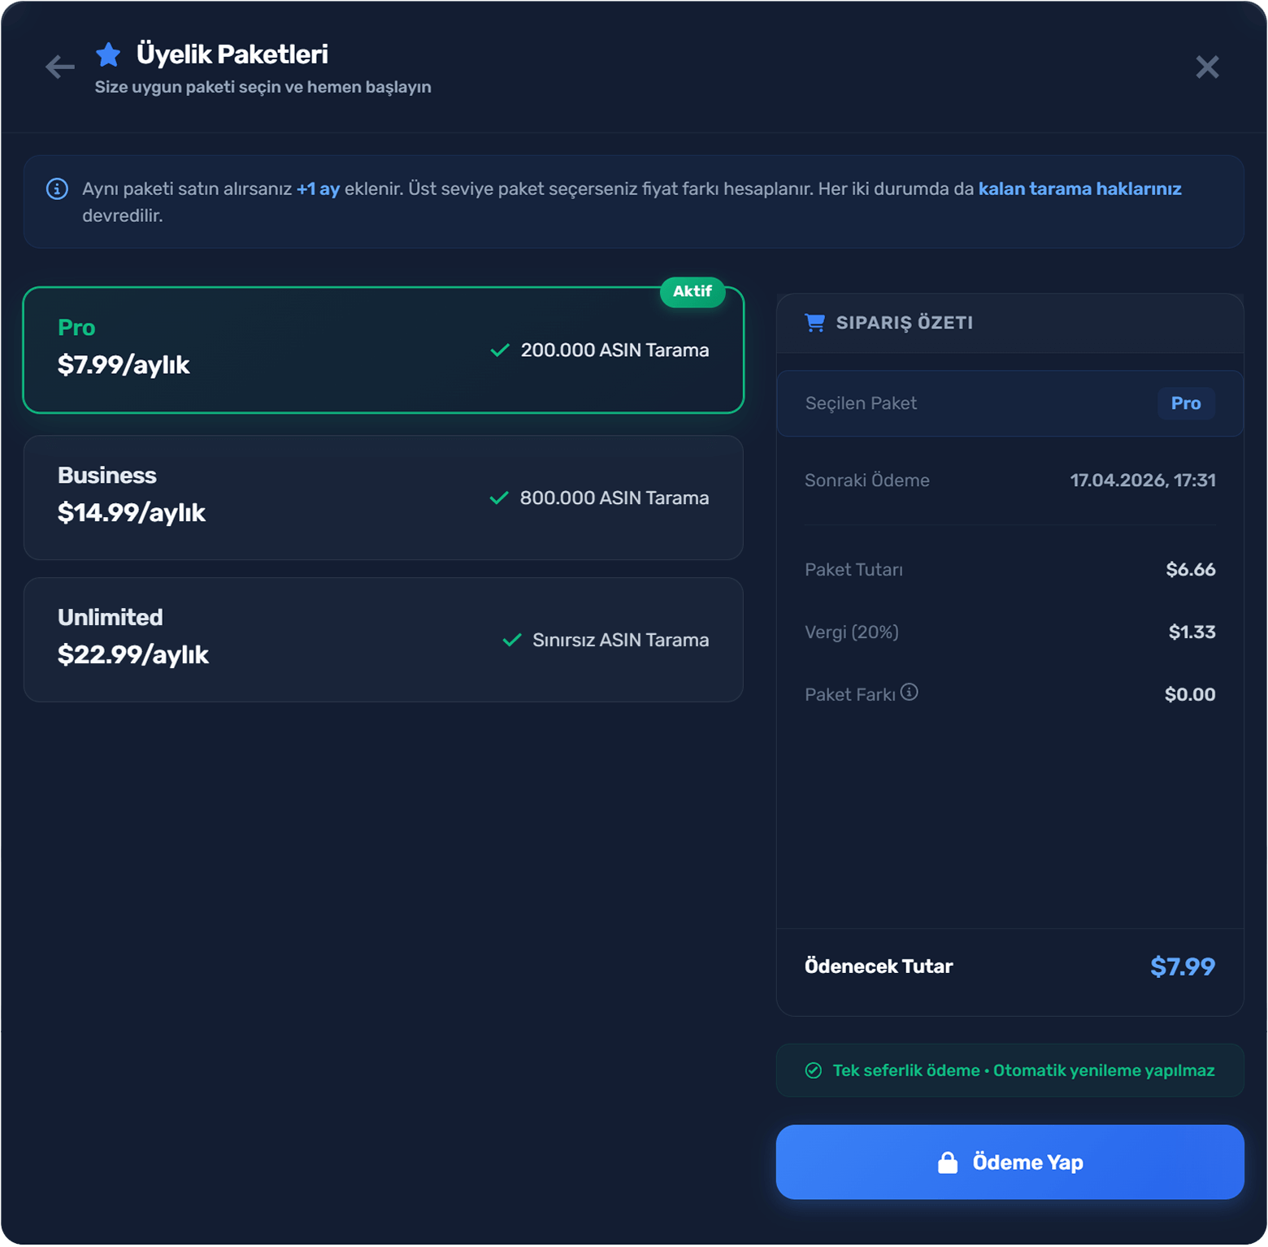The height and width of the screenshot is (1247, 1268).
Task: Click the "$1.33" tax value
Action: 1192,632
